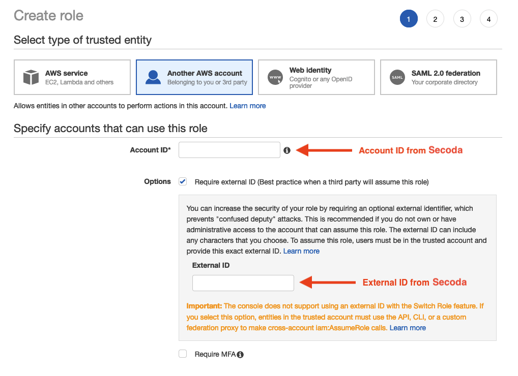This screenshot has width=518, height=376.
Task: Uncheck Require external ID checkbox
Action: 183,181
